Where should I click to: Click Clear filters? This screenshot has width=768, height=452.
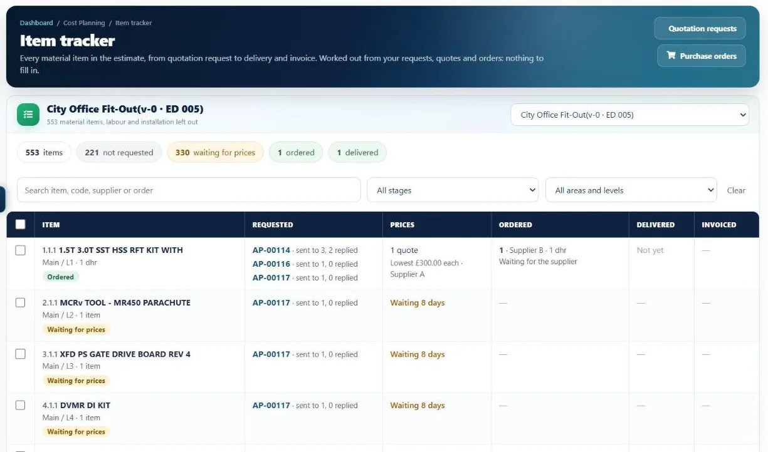736,190
